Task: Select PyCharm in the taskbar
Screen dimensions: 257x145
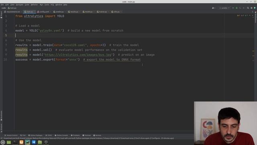Action: [28, 142]
